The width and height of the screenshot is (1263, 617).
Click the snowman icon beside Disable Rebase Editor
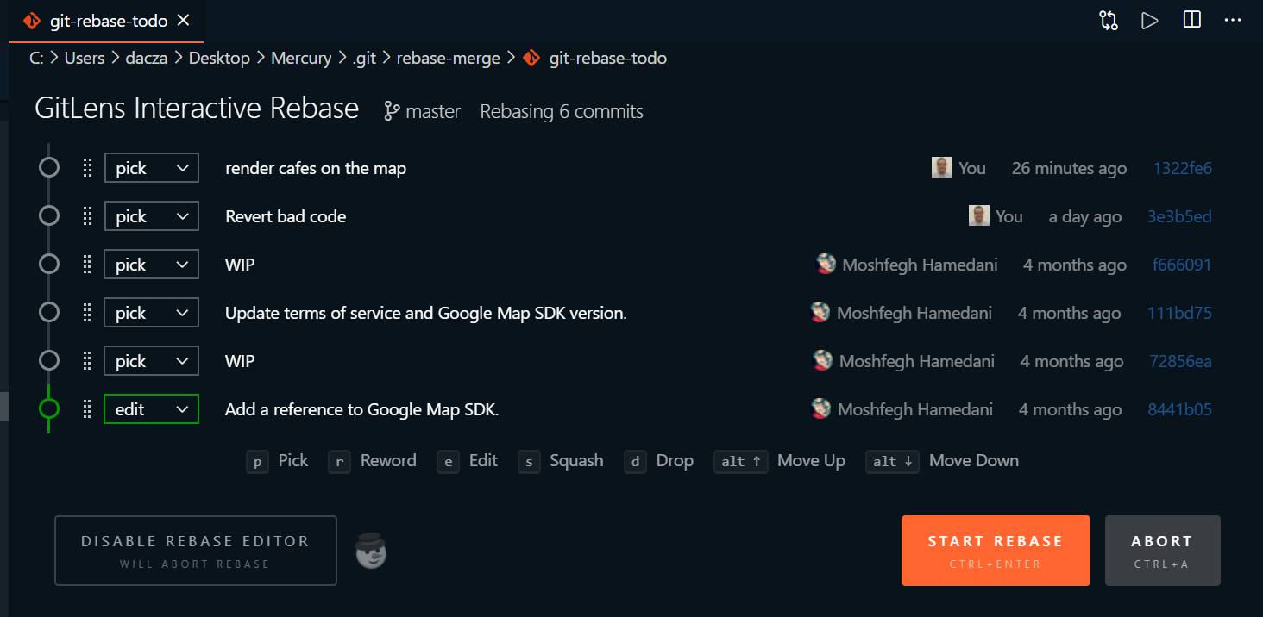click(x=372, y=551)
